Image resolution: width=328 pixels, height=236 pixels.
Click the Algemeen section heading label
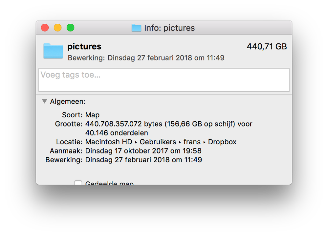68,102
